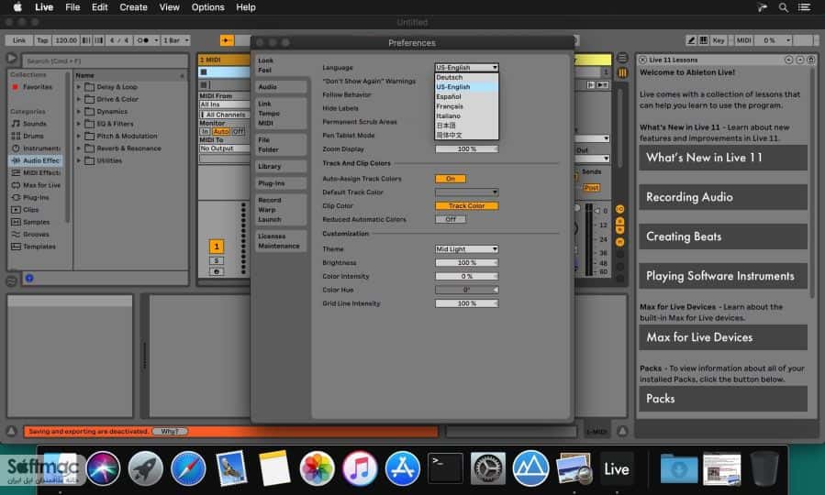The height and width of the screenshot is (495, 825).
Task: Open System Preferences from the Dock
Action: tap(487, 468)
